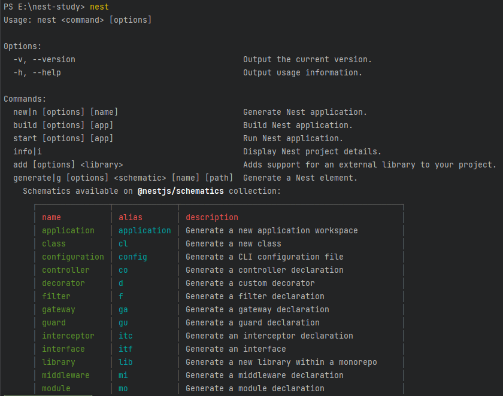Viewport: 503px width, 396px height.
Task: Click 'filter' schematic name
Action: pos(56,296)
